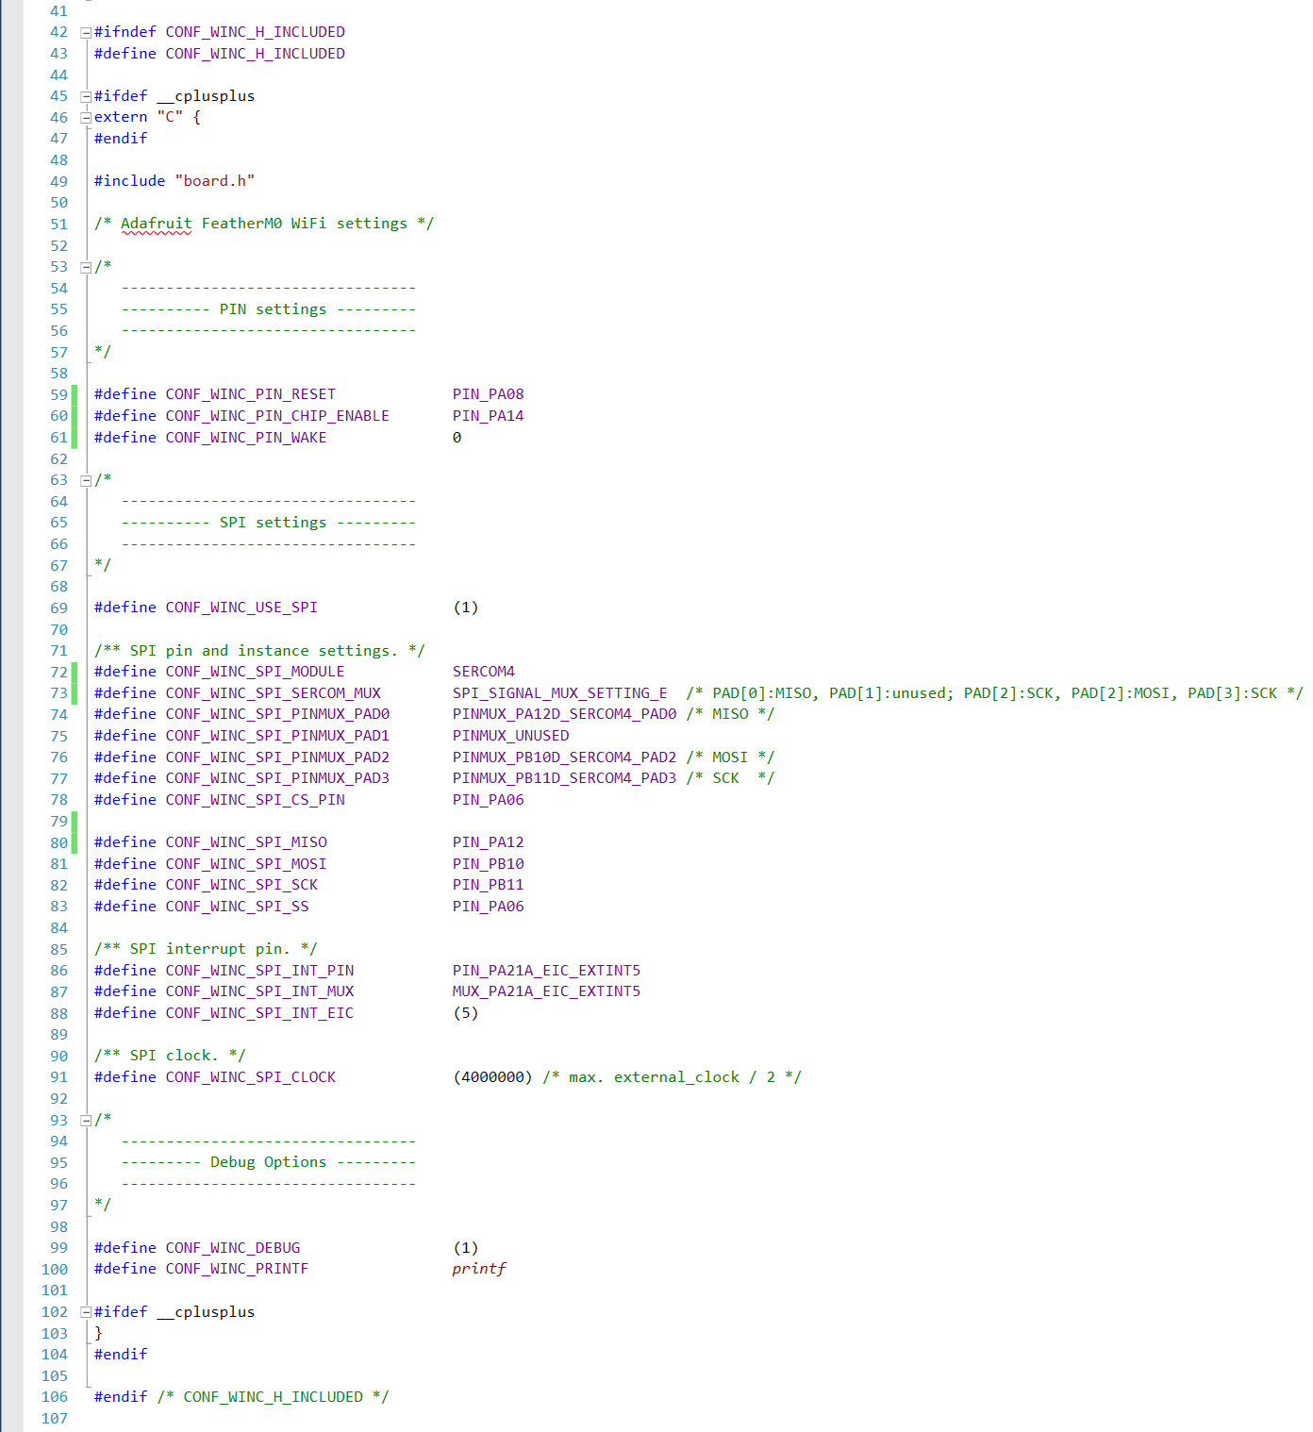
Task: Click CONF_WINC_DEBUG macro name
Action: [x=233, y=1248]
